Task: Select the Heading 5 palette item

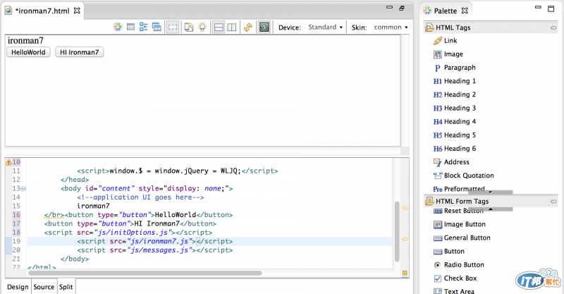Action: [454, 135]
